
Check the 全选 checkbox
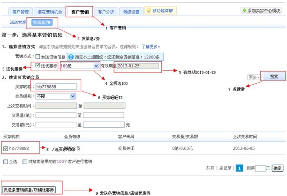tap(6, 162)
